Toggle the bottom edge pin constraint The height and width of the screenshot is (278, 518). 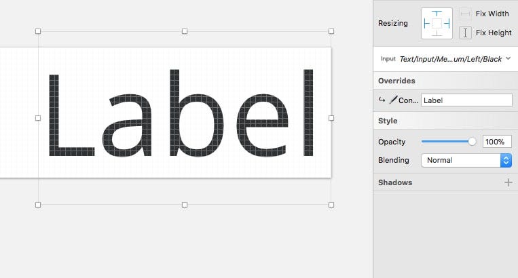tap(437, 33)
